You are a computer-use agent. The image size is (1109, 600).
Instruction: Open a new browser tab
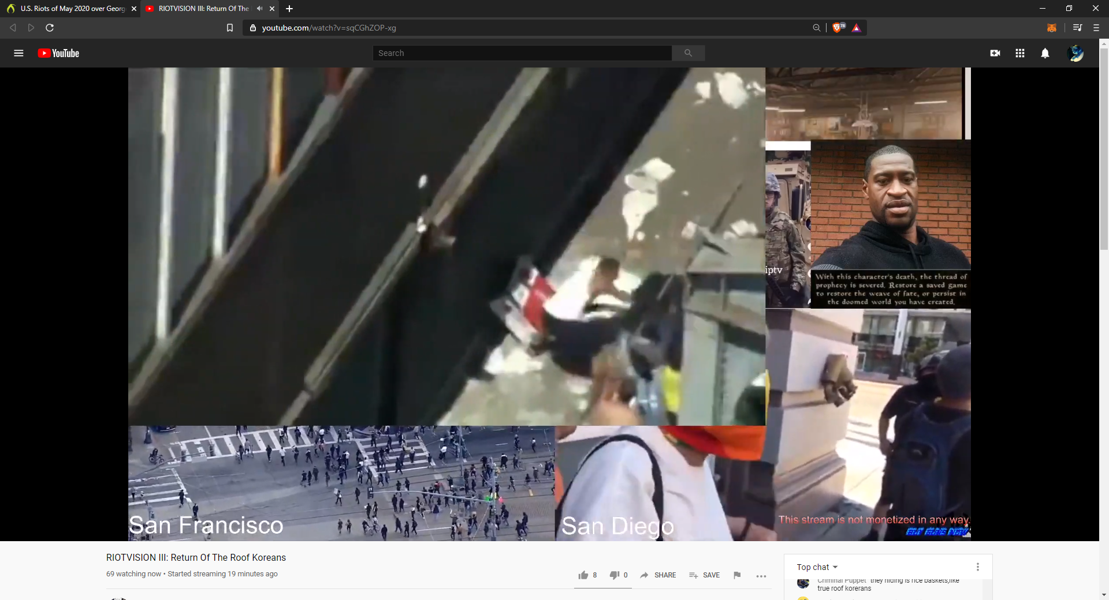[x=289, y=9]
